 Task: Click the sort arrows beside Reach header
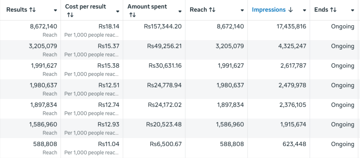(x=212, y=10)
